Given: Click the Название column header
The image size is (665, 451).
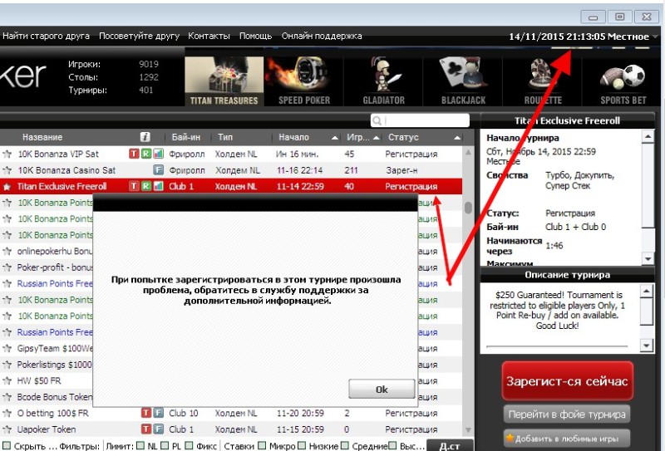Looking at the screenshot, I should [42, 137].
